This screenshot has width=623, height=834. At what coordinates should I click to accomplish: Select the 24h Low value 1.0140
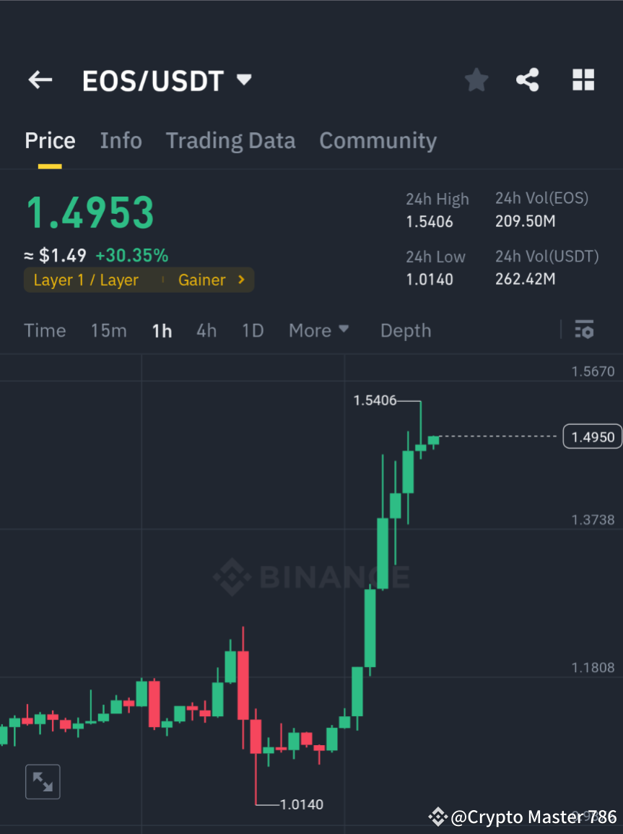click(430, 280)
